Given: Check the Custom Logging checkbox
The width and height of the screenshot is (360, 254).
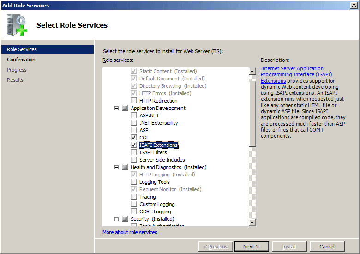Looking at the screenshot, I should (134, 204).
